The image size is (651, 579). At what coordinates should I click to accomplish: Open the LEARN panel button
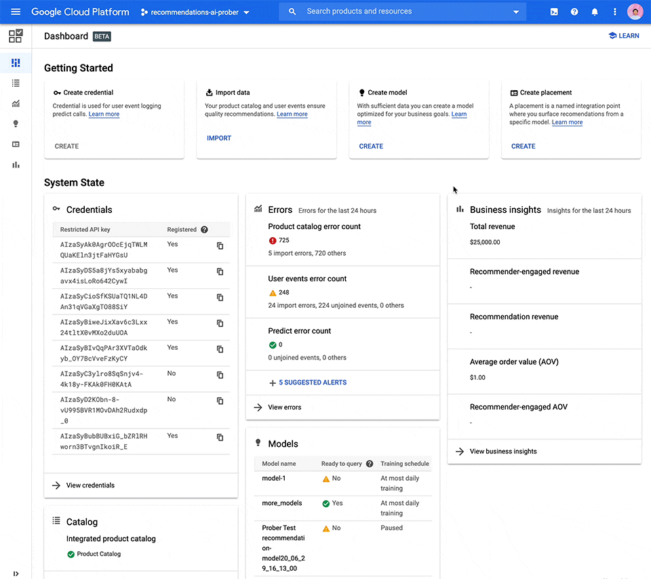[x=624, y=36]
